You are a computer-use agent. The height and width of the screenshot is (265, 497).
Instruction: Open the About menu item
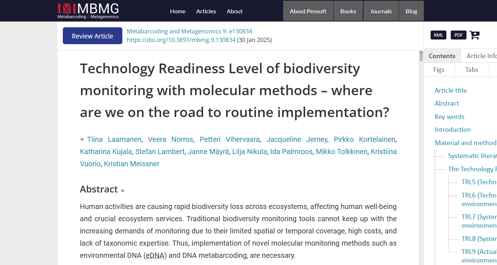point(235,11)
